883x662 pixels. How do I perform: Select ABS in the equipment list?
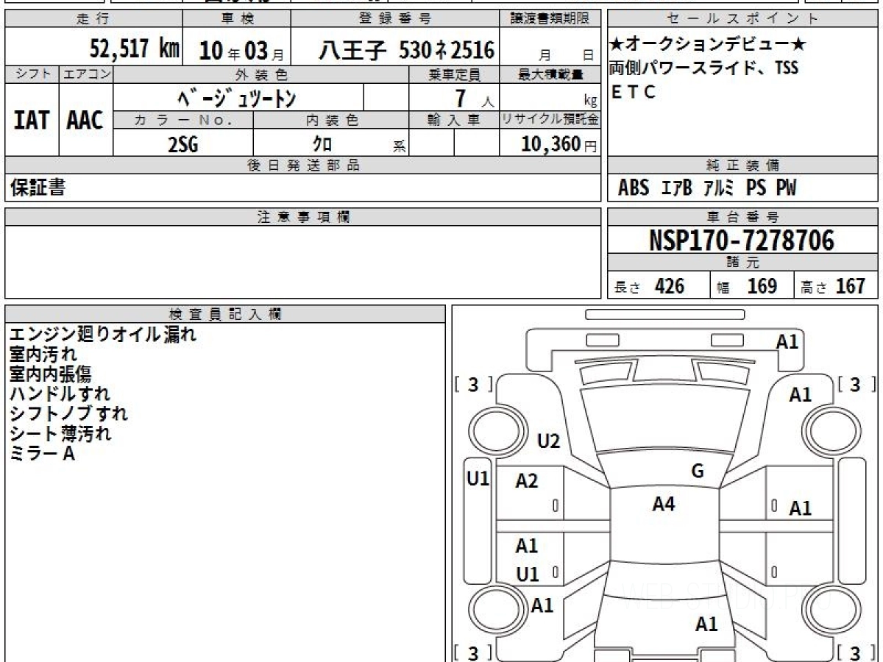[634, 188]
